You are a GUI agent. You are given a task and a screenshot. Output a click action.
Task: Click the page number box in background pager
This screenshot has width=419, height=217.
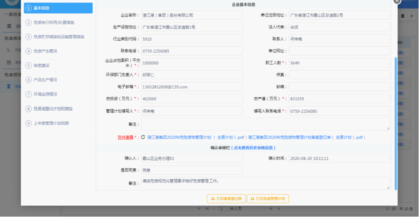(223, 209)
